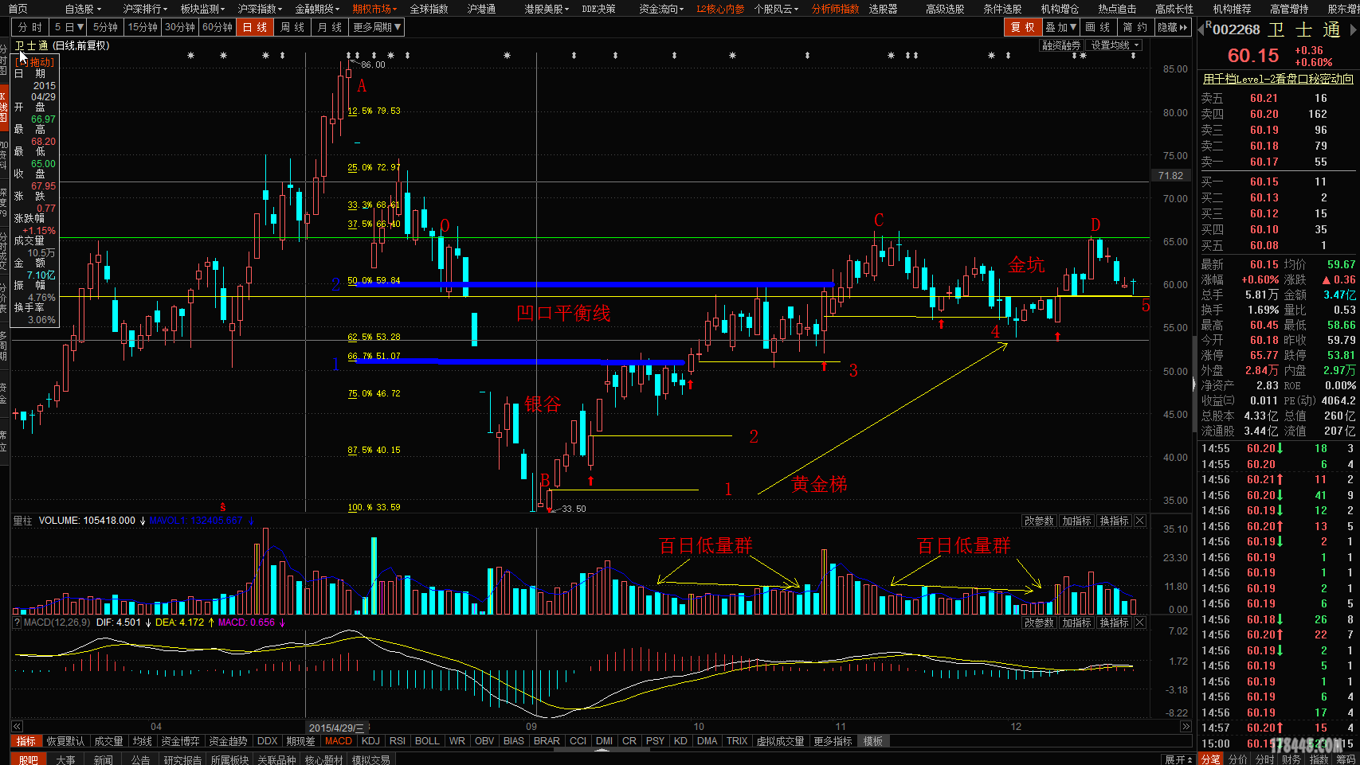Open 高级选股 in the top menu
This screenshot has height=765, width=1360.
(945, 9)
